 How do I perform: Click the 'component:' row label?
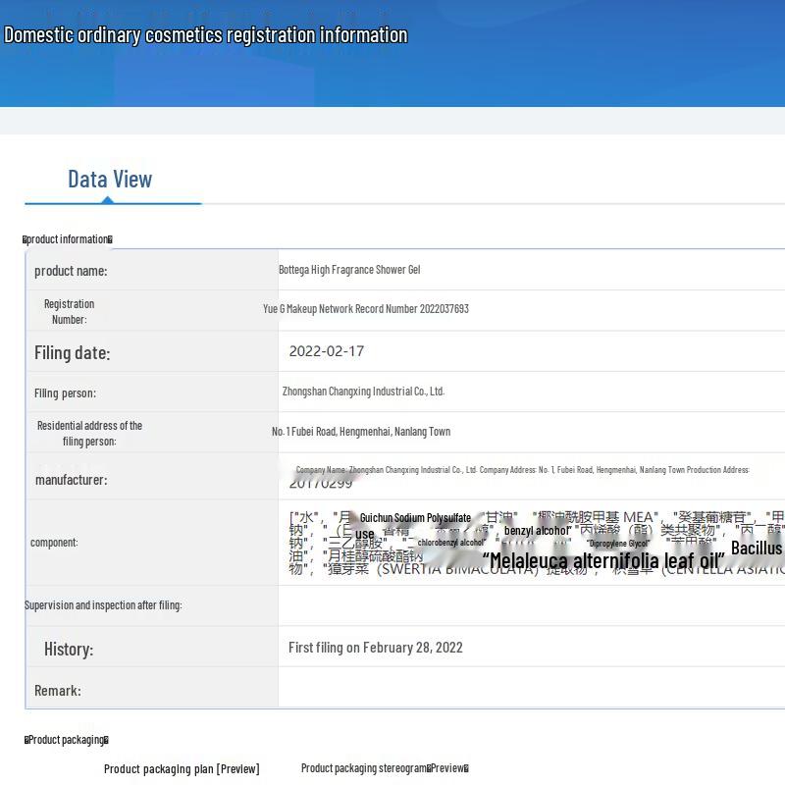54,543
